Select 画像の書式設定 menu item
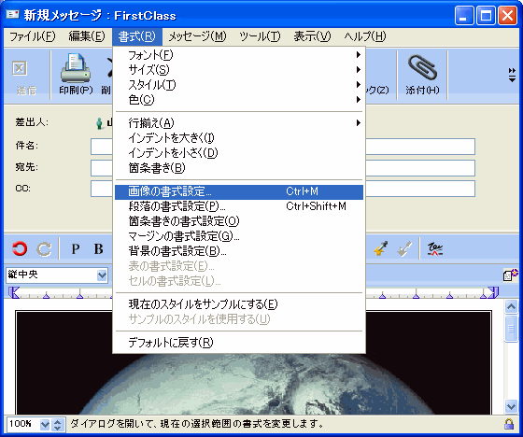523x437 pixels. tap(239, 191)
